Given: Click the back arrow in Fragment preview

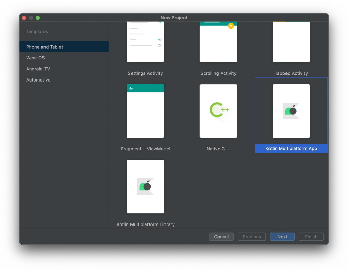Looking at the screenshot, I should coord(131,88).
